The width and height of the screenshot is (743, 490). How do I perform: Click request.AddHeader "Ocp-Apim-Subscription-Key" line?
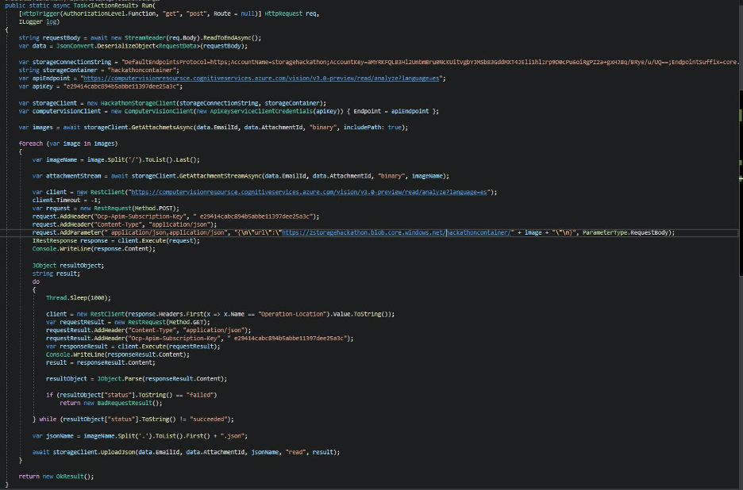(175, 216)
